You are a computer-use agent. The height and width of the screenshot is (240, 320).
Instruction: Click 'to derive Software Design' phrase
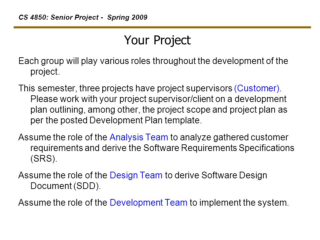point(216,175)
